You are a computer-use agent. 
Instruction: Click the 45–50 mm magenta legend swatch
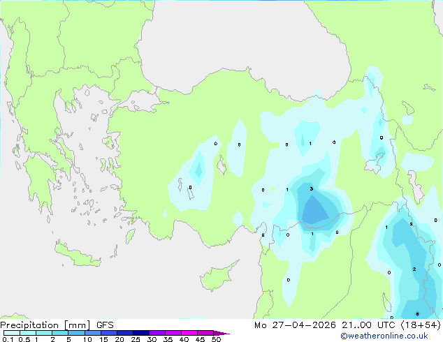(x=205, y=333)
